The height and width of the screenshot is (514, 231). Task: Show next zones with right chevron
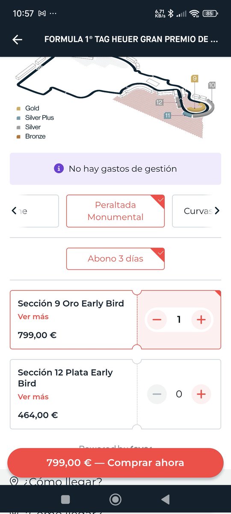pos(217,211)
